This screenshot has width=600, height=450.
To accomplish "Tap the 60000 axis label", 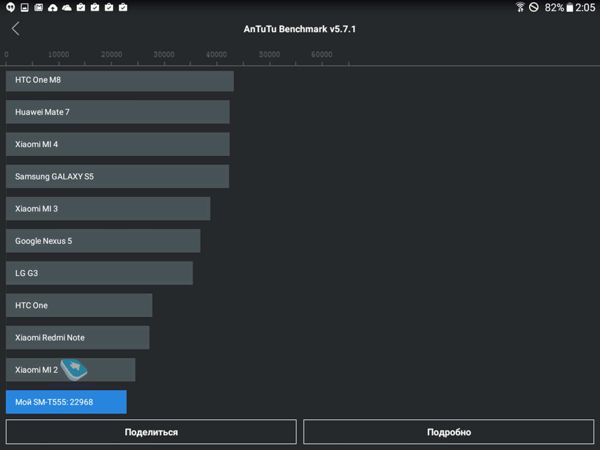I will coord(322,54).
